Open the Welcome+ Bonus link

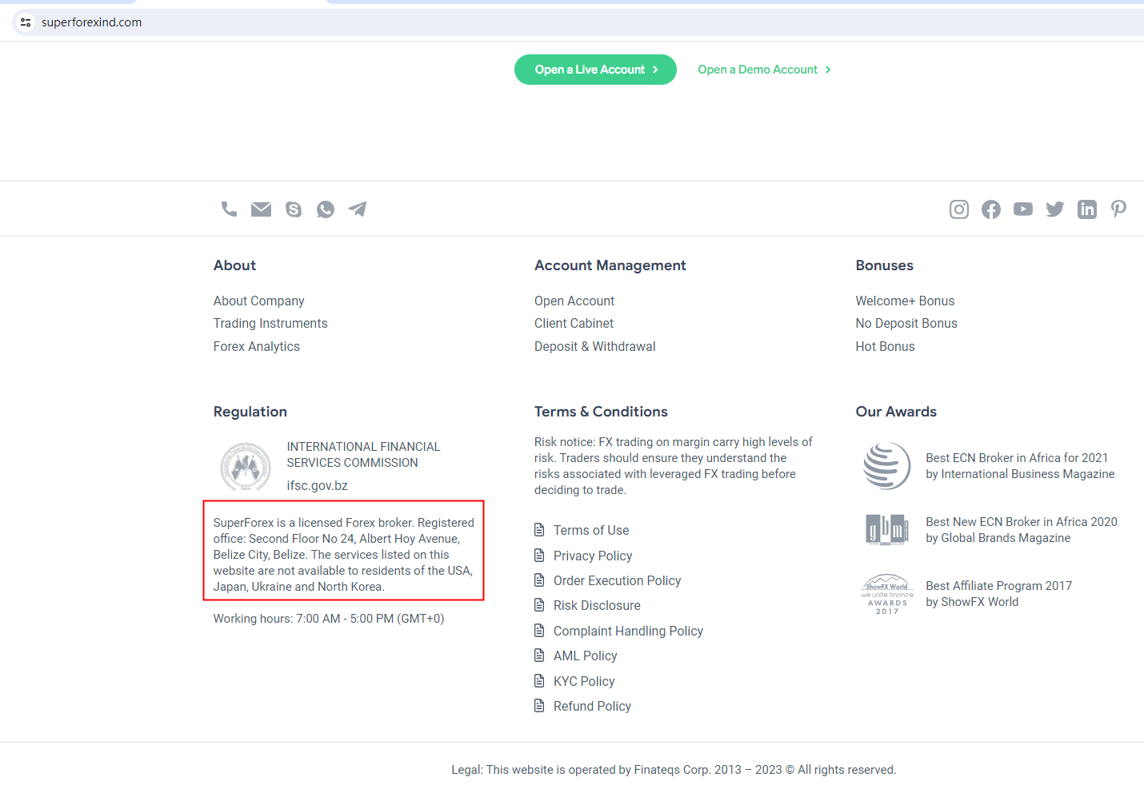click(x=905, y=301)
